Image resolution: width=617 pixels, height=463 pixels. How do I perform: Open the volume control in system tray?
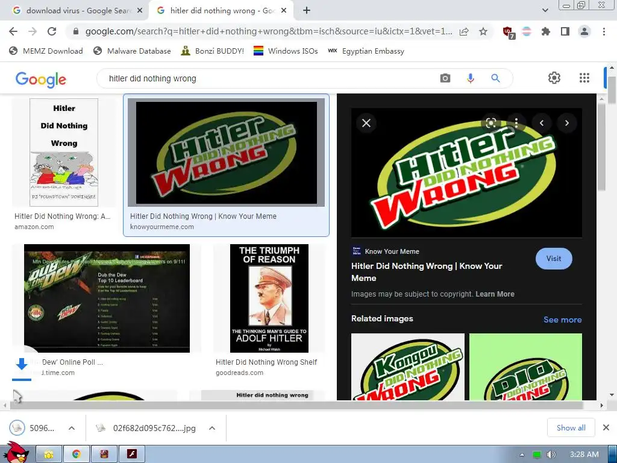pyautogui.click(x=551, y=455)
